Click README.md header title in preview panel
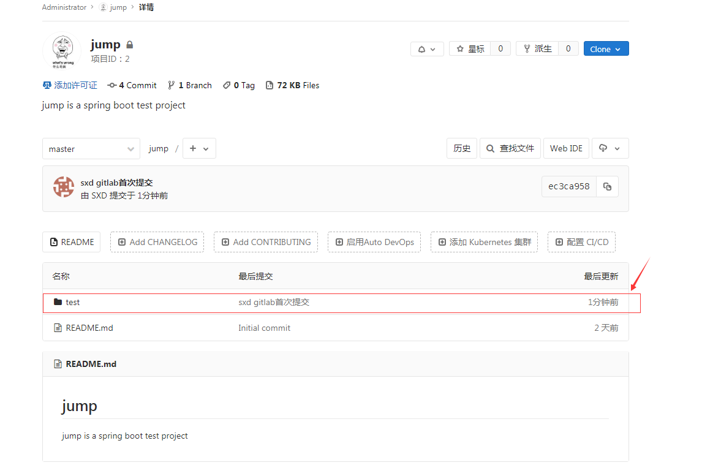The width and height of the screenshot is (702, 476). coord(91,364)
